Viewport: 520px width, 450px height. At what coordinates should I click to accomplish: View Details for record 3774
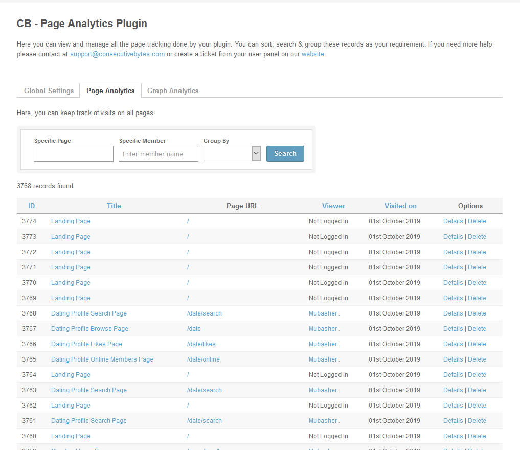453,221
